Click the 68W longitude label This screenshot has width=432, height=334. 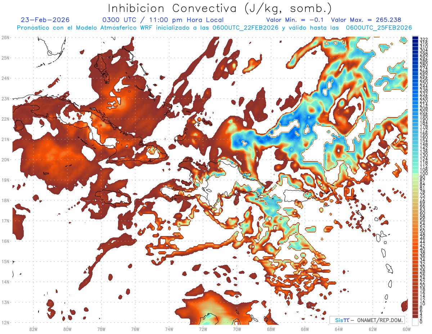[271, 329]
